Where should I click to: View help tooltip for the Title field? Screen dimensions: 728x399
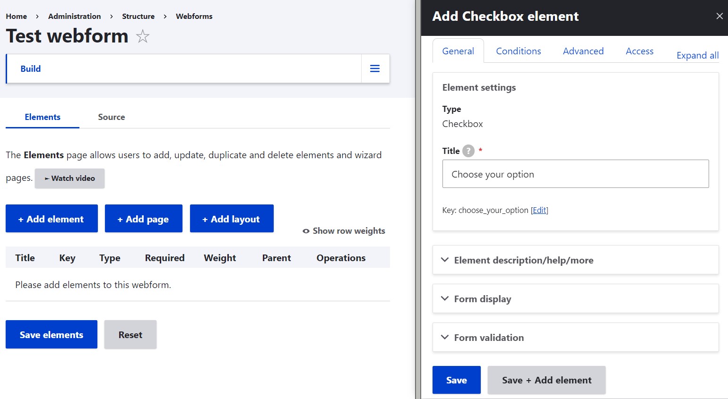[468, 151]
